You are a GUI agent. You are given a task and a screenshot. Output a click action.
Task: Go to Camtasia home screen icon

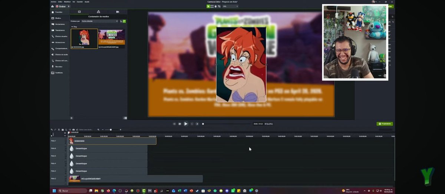click(52, 6)
